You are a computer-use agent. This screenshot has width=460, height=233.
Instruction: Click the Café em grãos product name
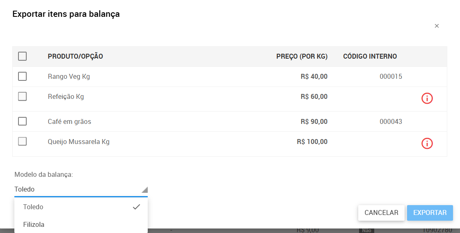coord(69,121)
